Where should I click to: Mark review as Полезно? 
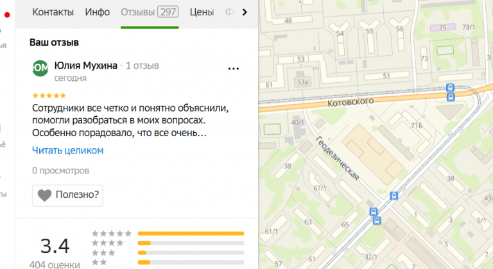[x=67, y=195]
